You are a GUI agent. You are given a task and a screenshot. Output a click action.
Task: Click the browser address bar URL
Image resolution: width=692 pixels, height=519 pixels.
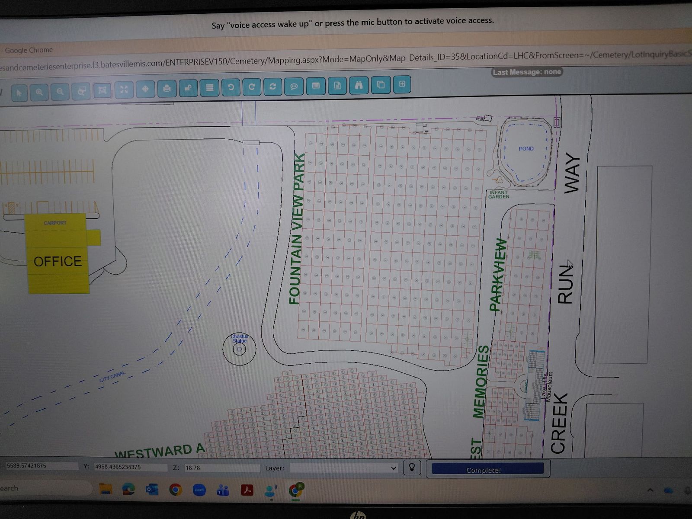click(x=346, y=59)
